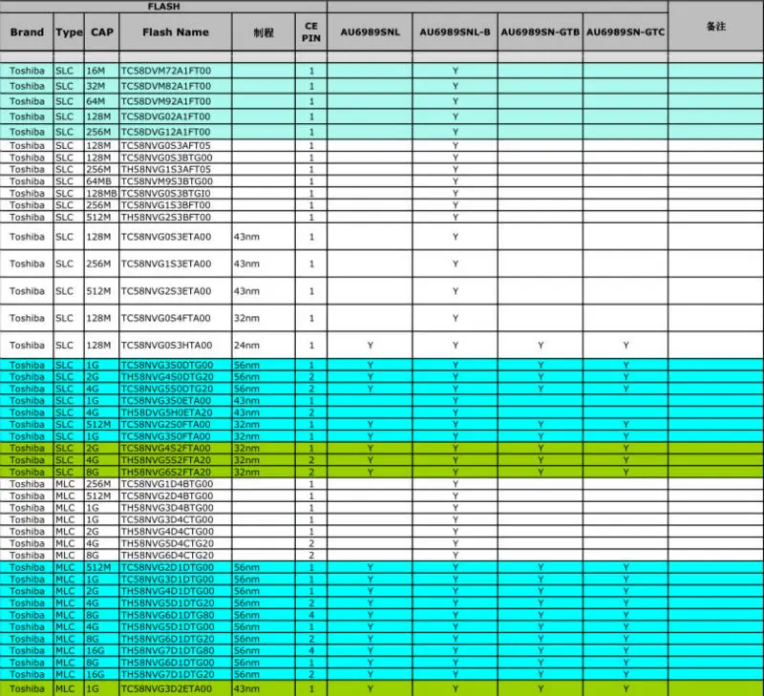This screenshot has width=764, height=696.
Task: Click flash name TC58NVG3D2ETA00
Action: (x=166, y=688)
